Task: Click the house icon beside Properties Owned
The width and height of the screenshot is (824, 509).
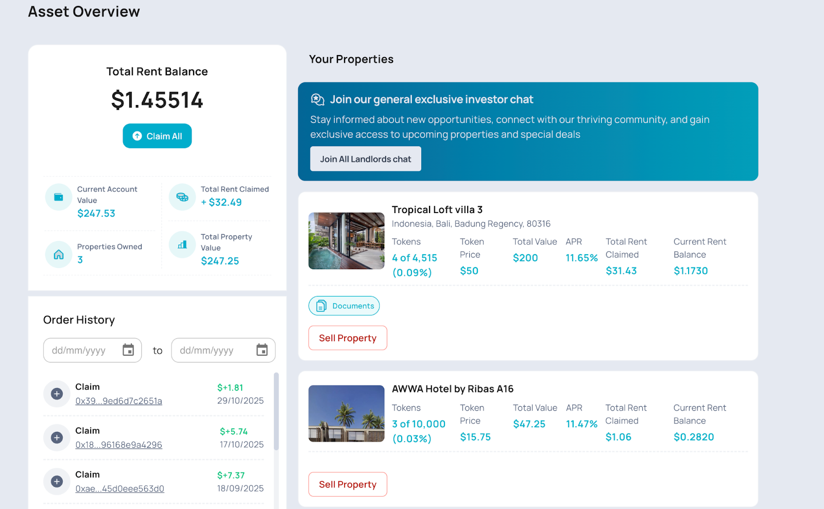Action: pos(59,254)
